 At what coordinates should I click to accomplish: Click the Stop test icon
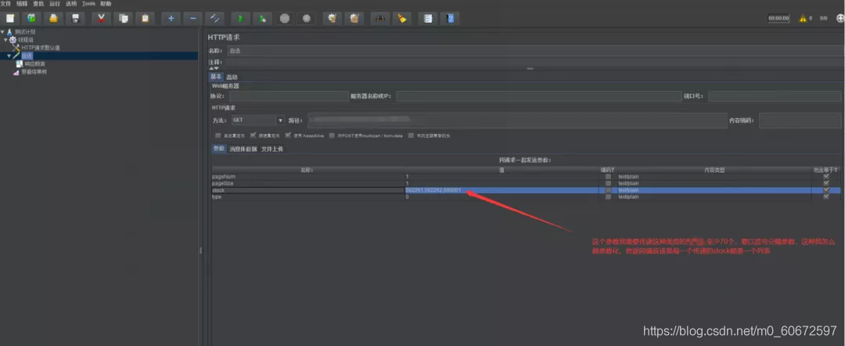coord(285,18)
